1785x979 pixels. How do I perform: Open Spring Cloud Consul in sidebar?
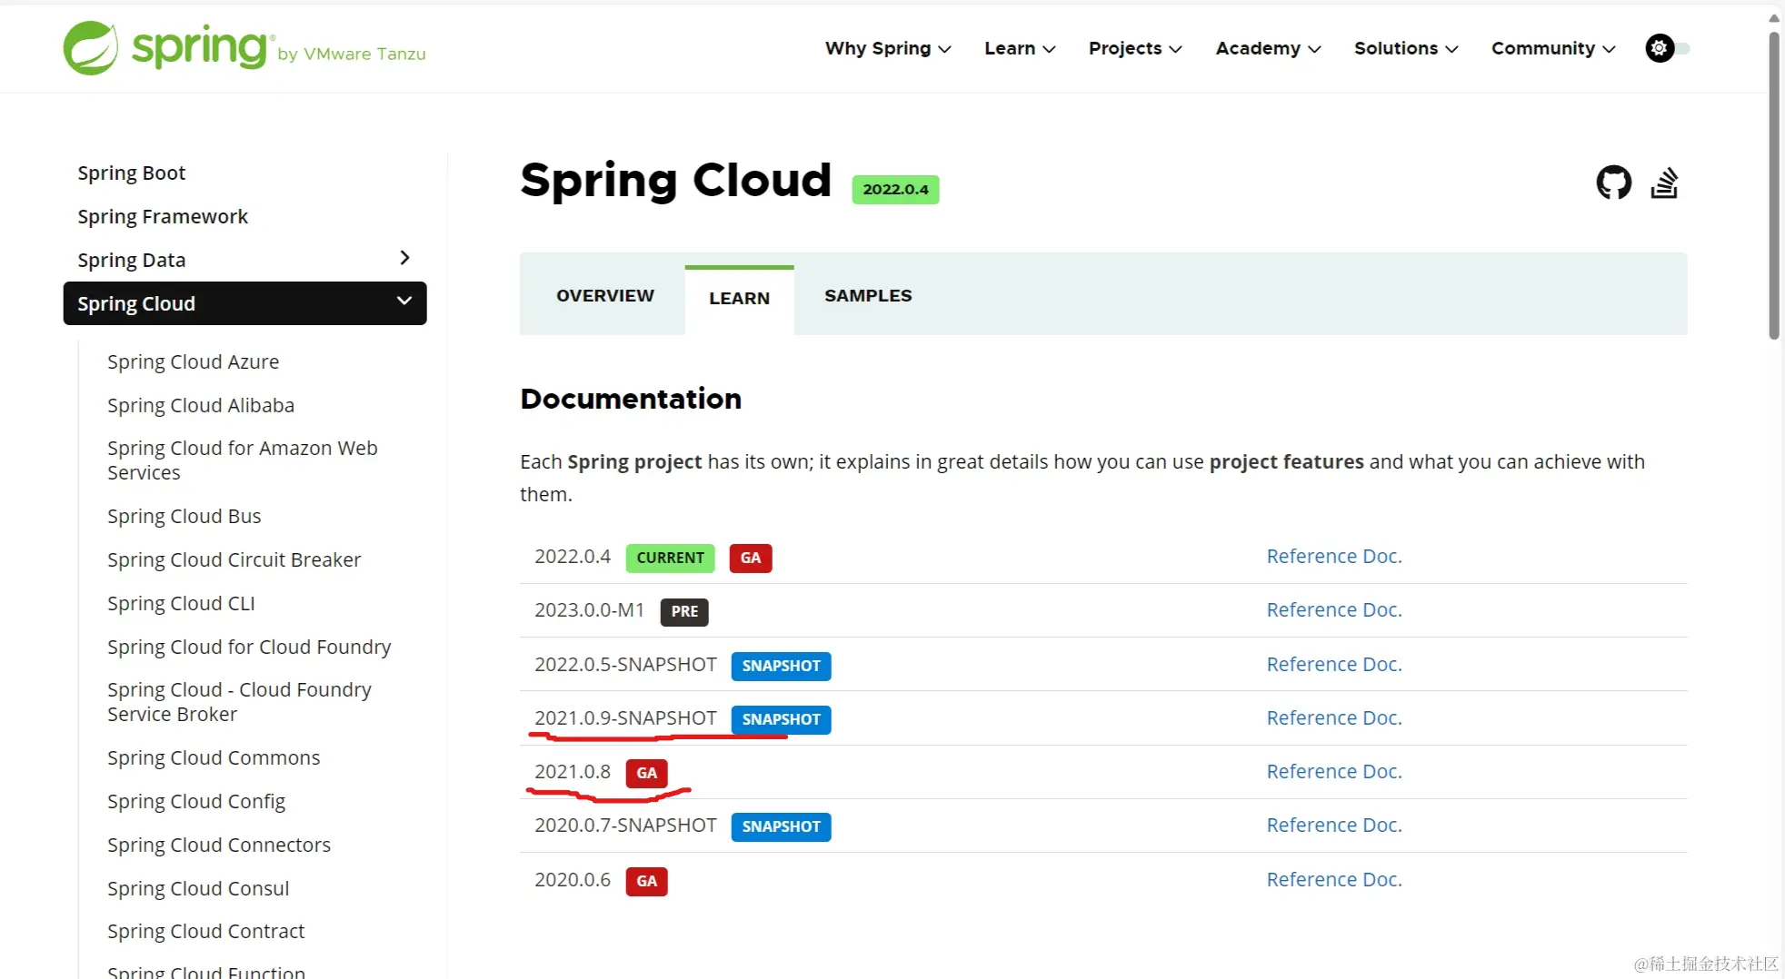198,888
